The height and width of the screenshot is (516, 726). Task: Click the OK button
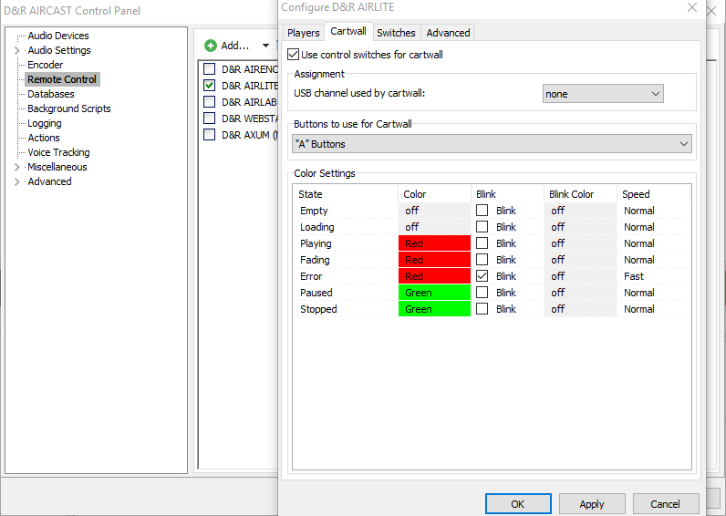click(517, 504)
